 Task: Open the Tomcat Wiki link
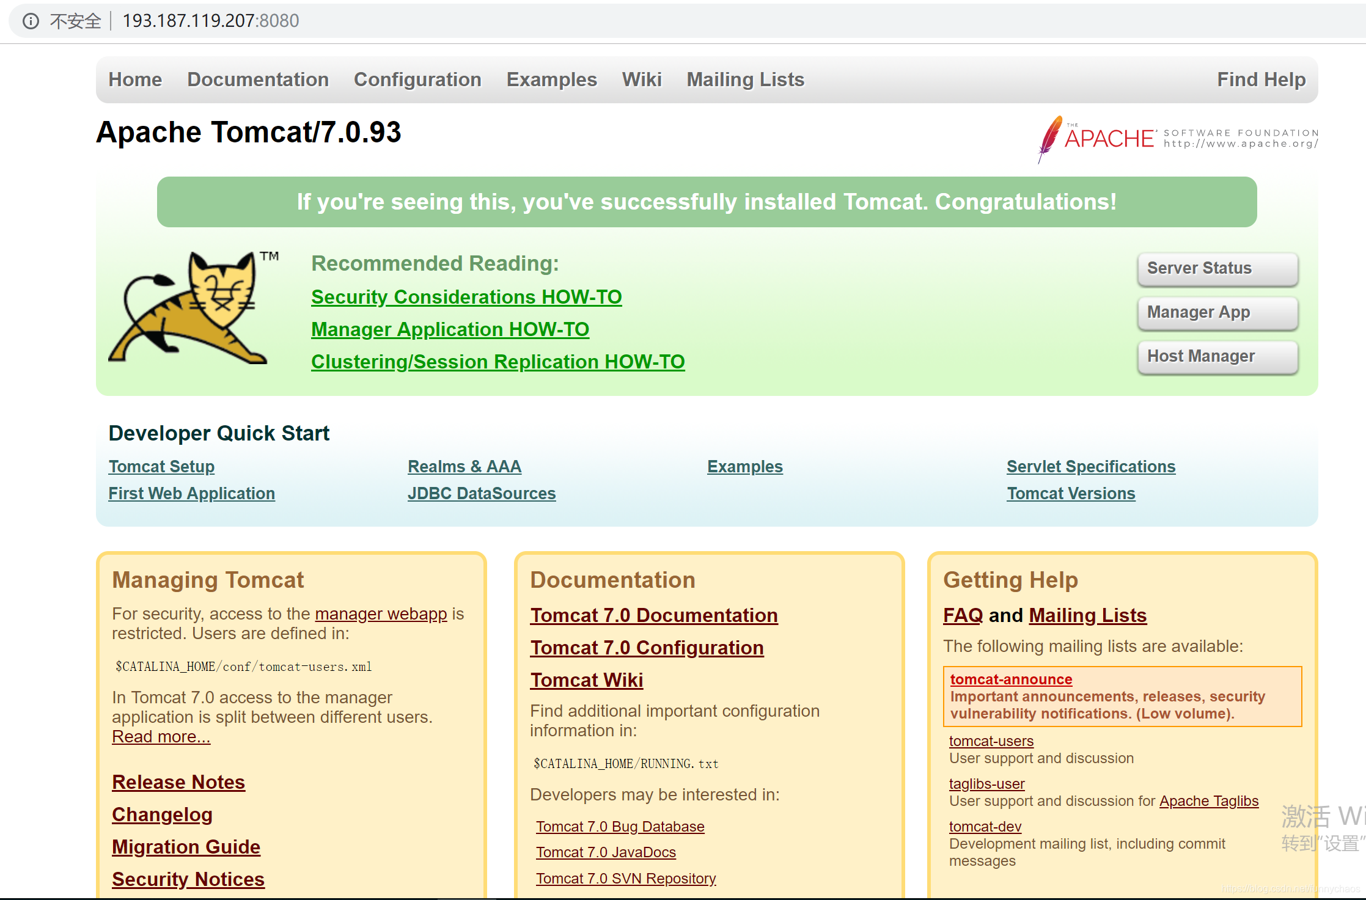(586, 681)
